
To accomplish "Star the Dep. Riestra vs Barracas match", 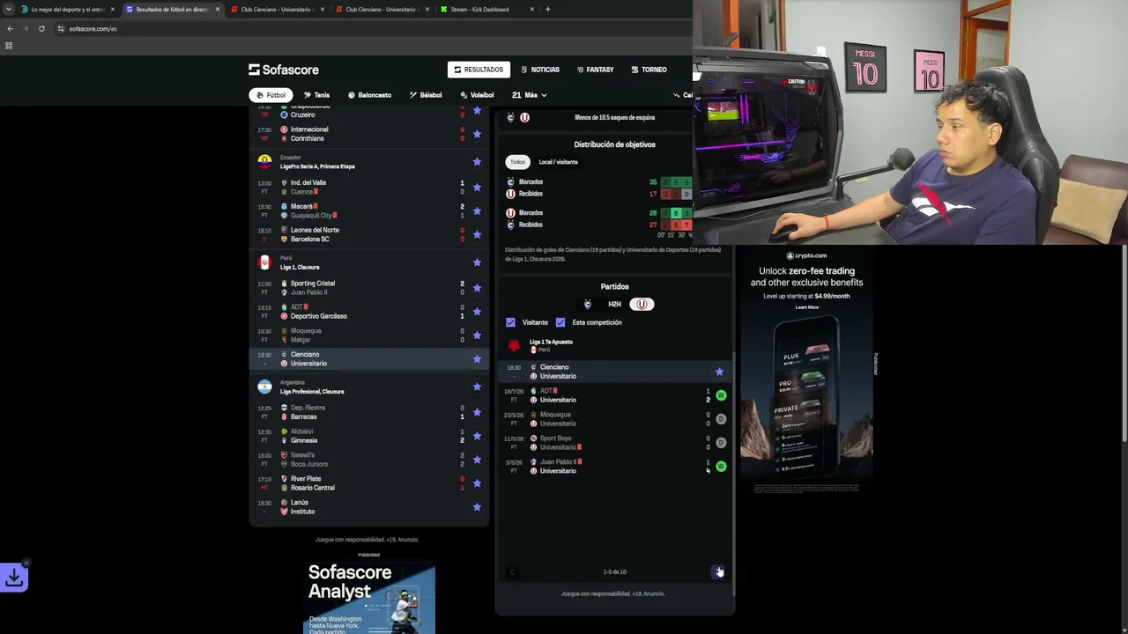I will click(x=477, y=412).
